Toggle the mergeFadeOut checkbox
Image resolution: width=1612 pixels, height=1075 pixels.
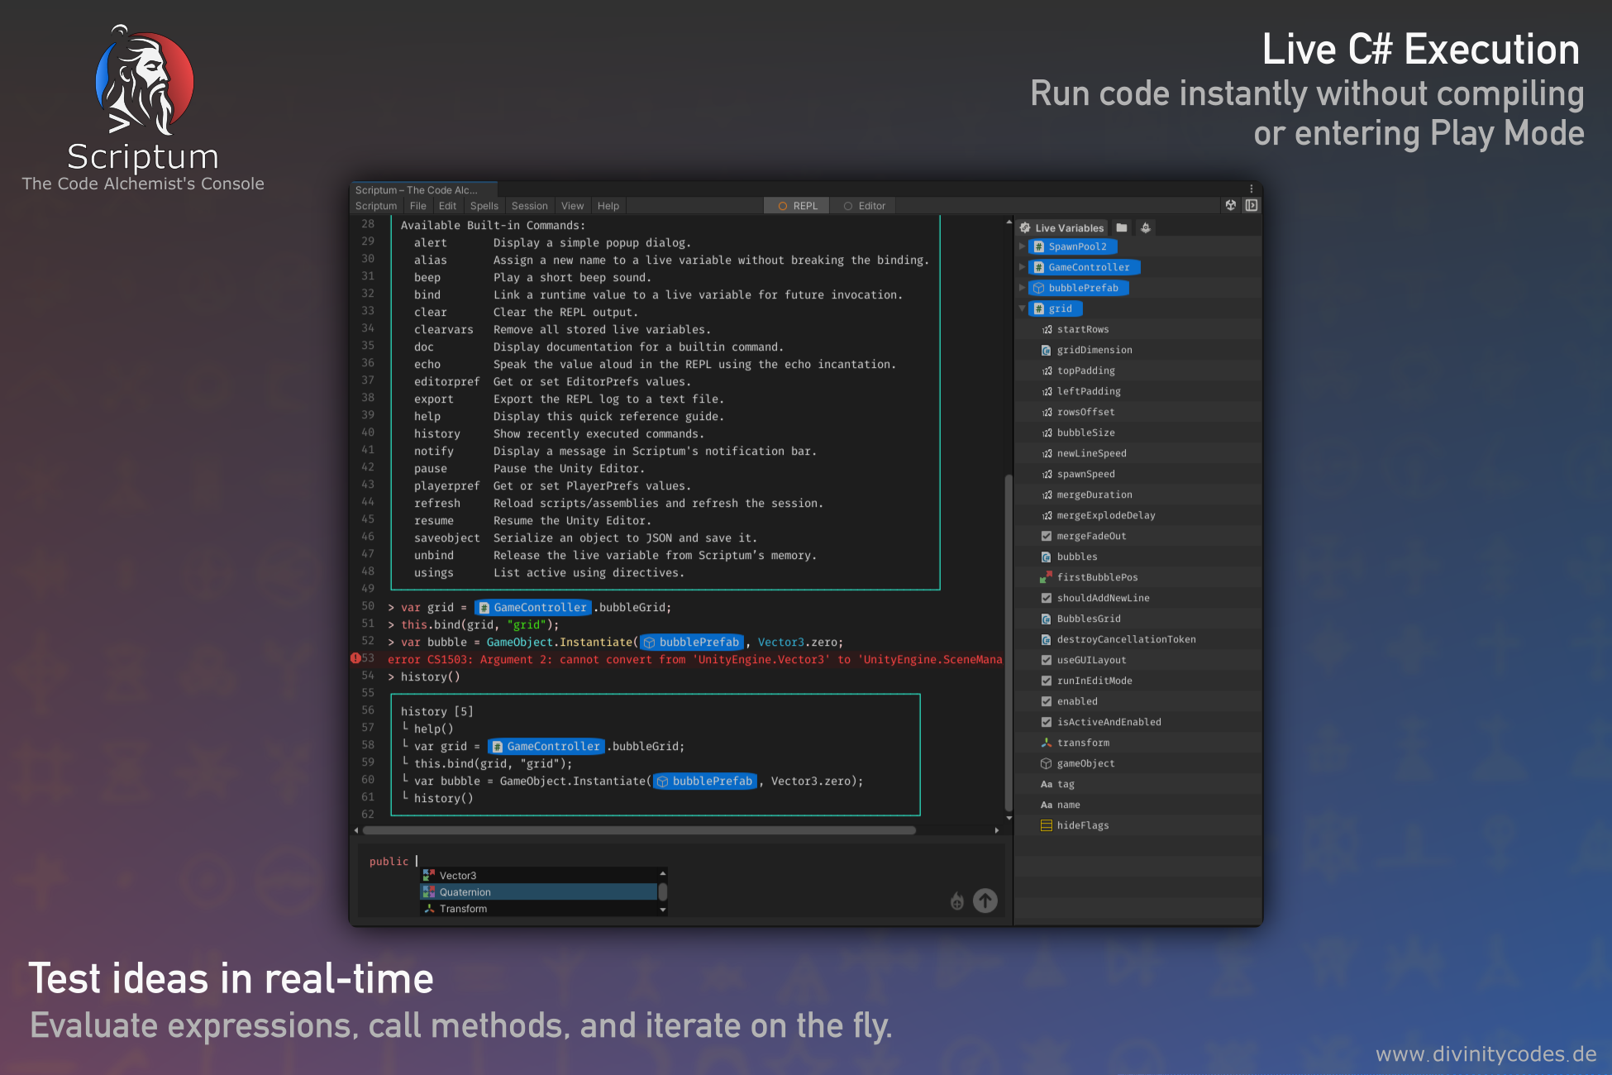[x=1047, y=536]
